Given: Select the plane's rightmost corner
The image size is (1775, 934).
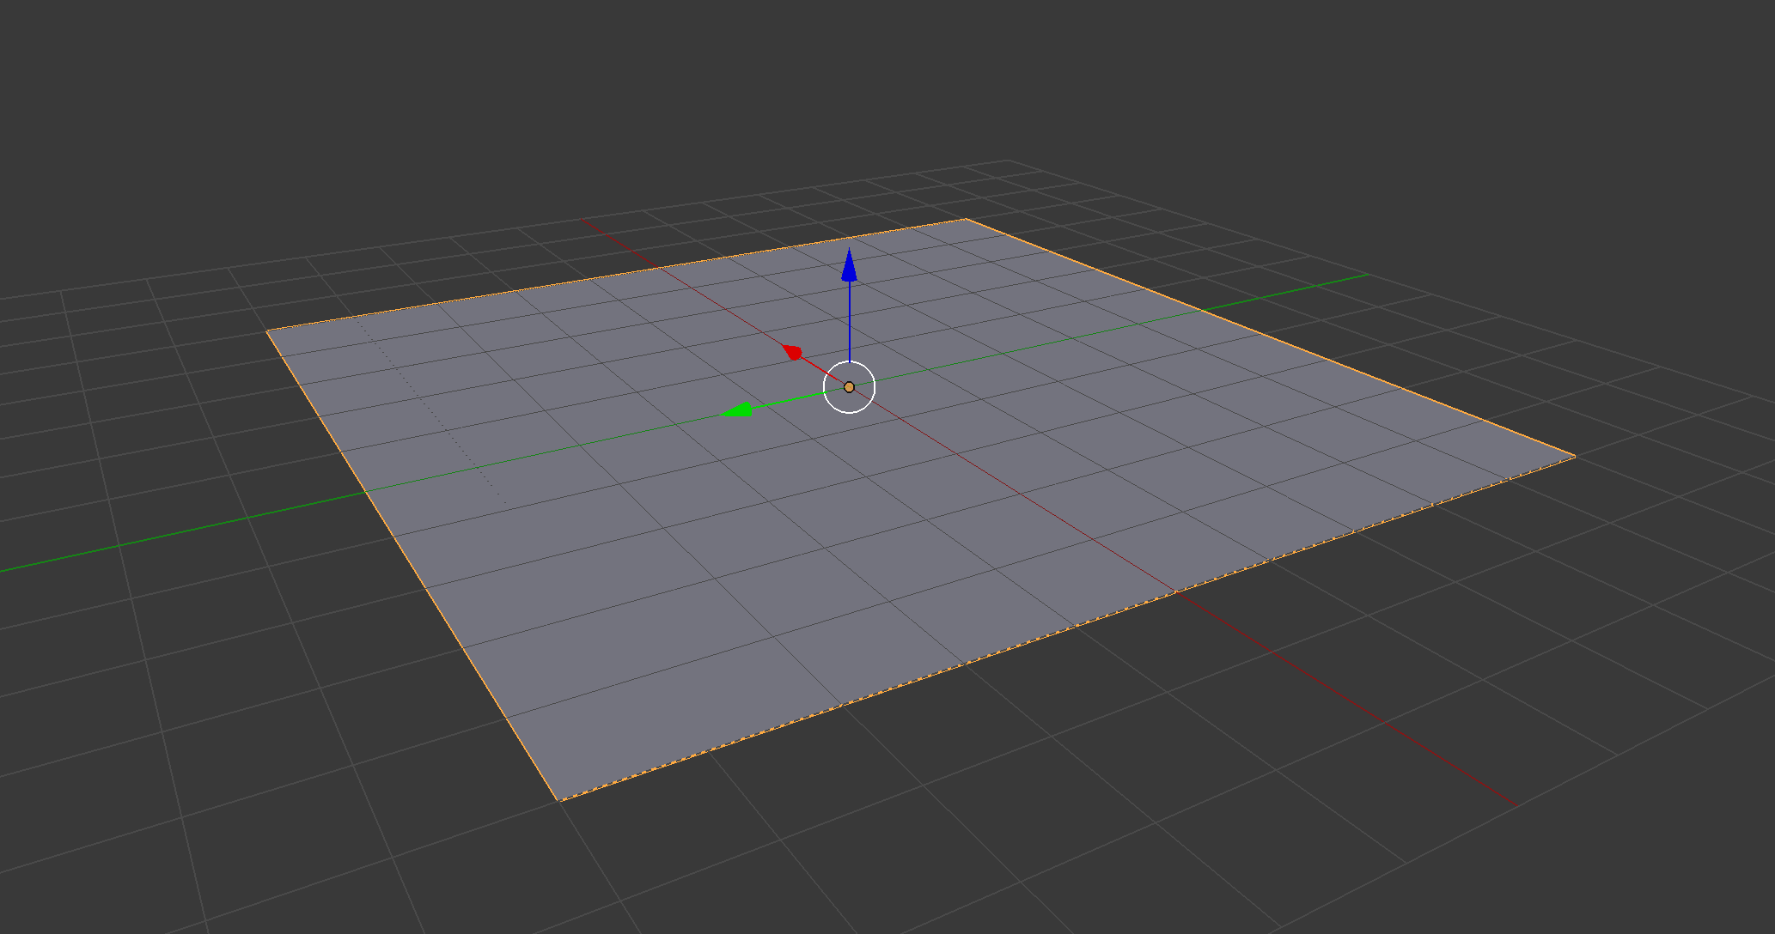Looking at the screenshot, I should click(x=1574, y=456).
